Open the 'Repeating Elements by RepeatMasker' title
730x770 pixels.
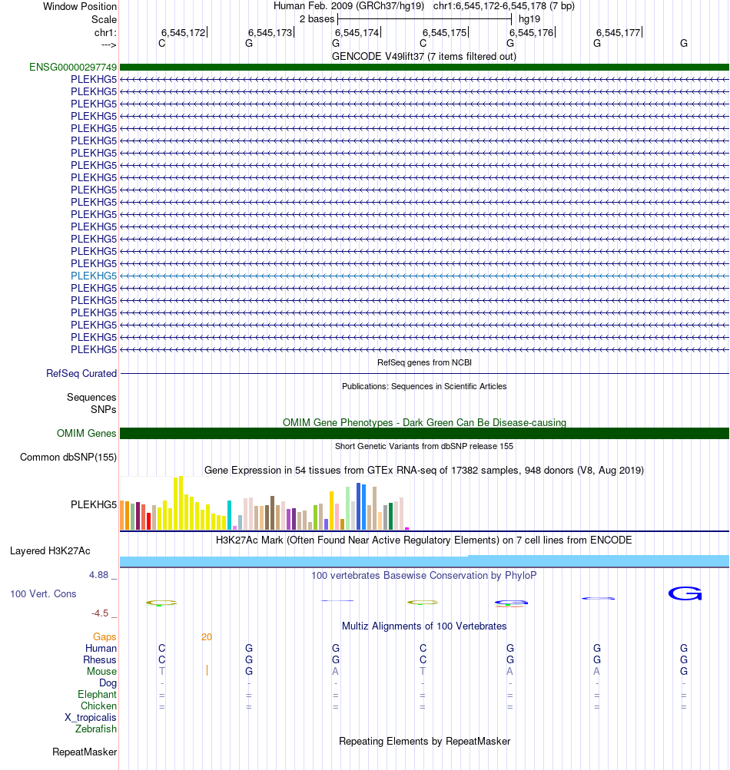click(424, 742)
